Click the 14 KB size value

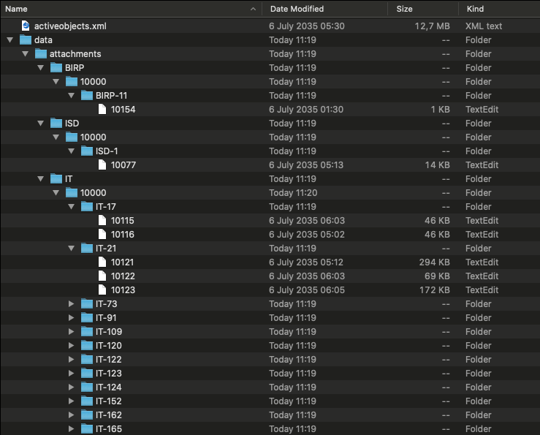(438, 165)
